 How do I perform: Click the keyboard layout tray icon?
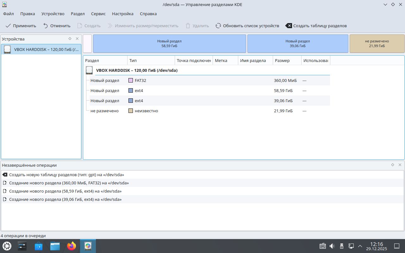click(323, 246)
